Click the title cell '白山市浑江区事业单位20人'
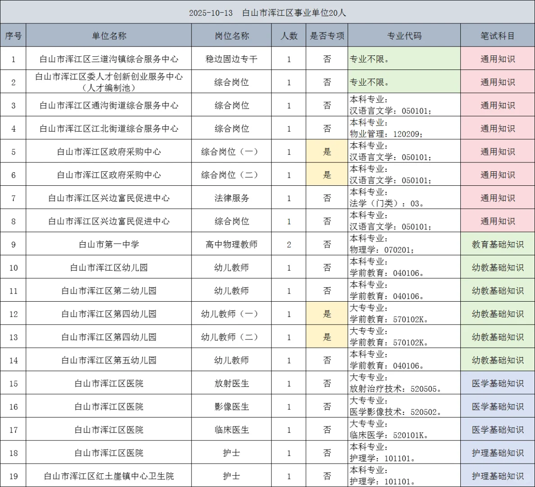The height and width of the screenshot is (487, 535). point(267,13)
